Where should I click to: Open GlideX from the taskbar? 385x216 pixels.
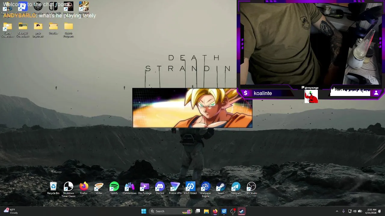224,211
